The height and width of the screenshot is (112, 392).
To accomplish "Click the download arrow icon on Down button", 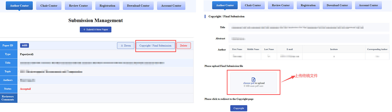I will coord(122,46).
